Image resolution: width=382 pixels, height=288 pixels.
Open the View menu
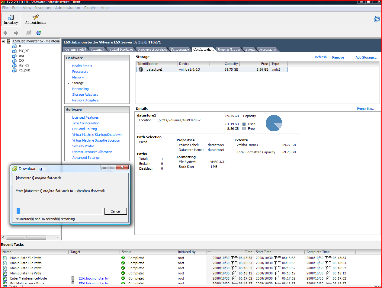27,8
